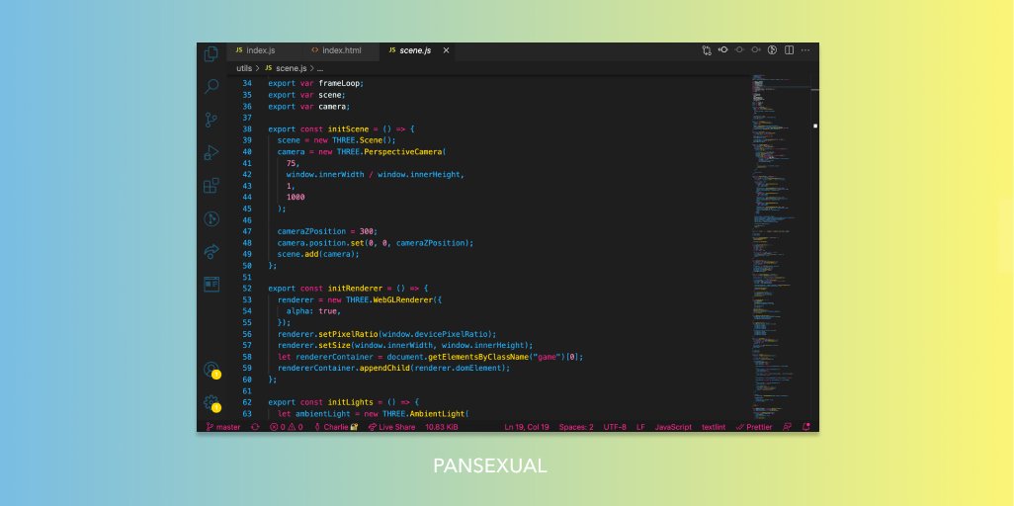
Task: Open the Source Control view
Action: [211, 120]
